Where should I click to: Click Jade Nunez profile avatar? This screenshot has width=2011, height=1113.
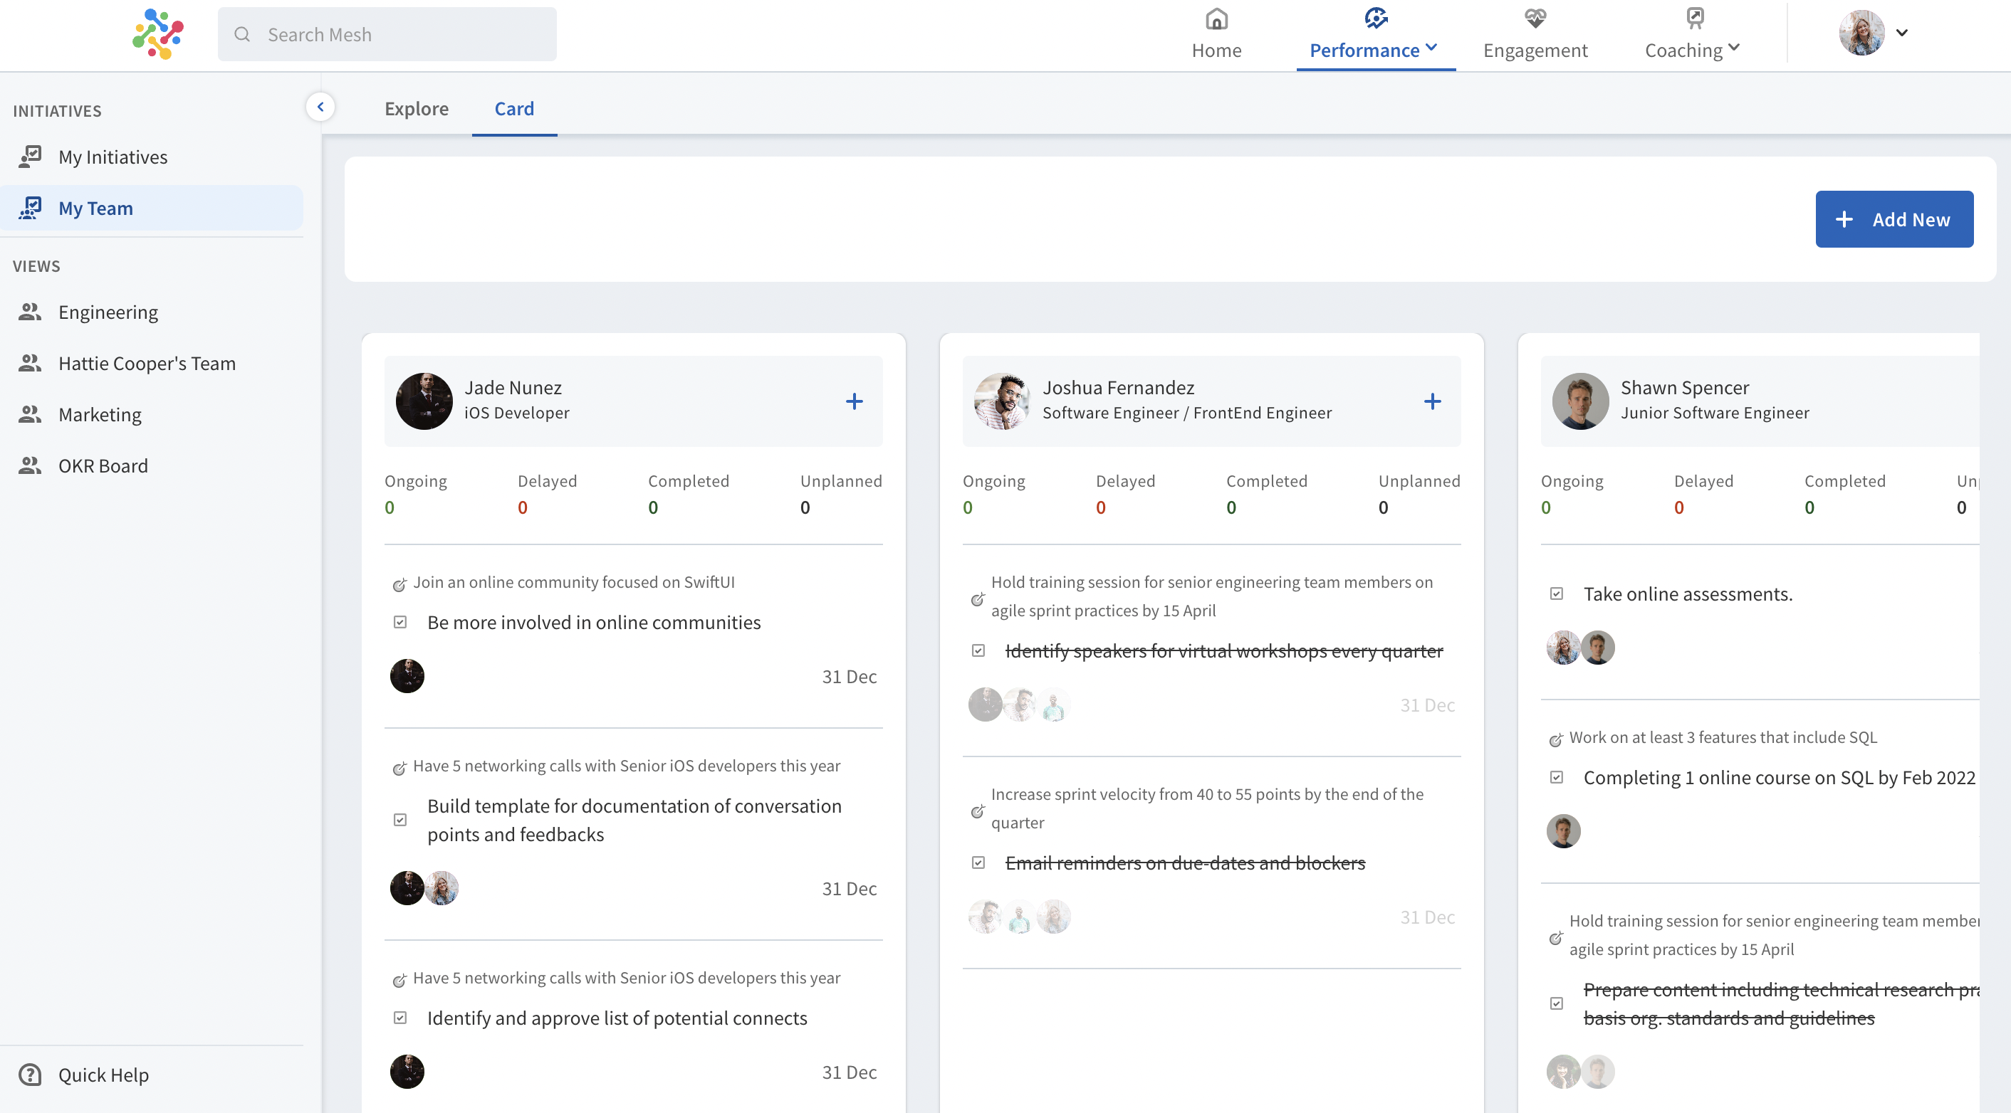(424, 401)
